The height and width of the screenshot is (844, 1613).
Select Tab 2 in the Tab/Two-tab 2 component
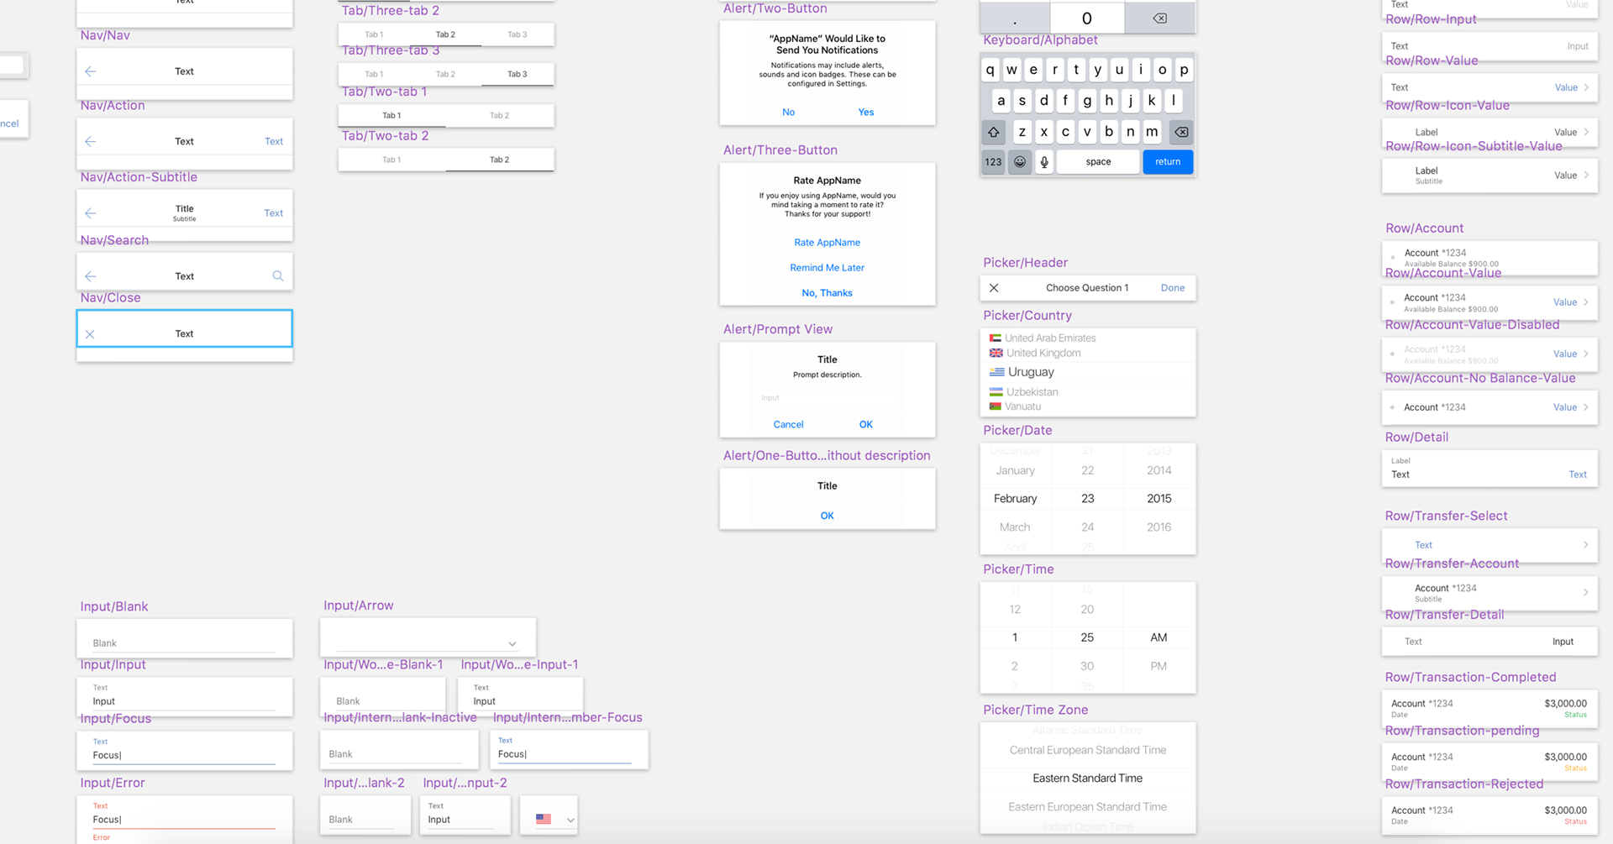click(499, 160)
